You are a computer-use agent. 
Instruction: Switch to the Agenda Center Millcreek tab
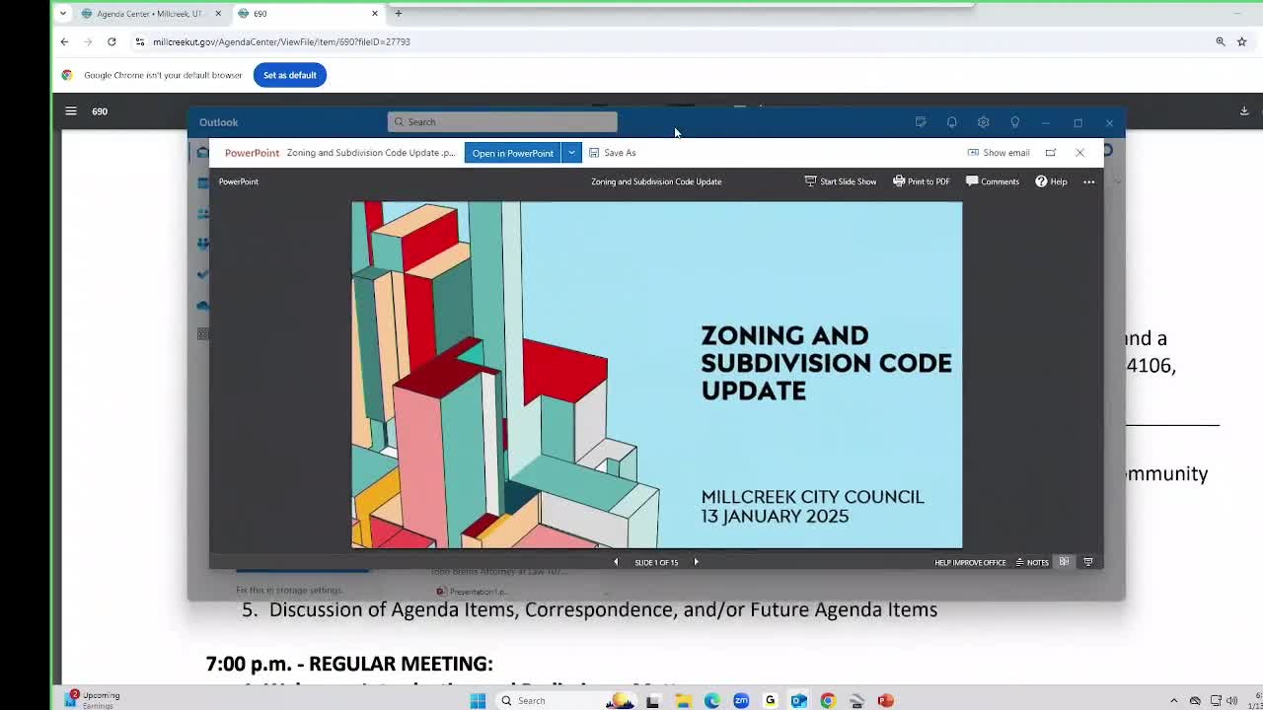coord(150,14)
